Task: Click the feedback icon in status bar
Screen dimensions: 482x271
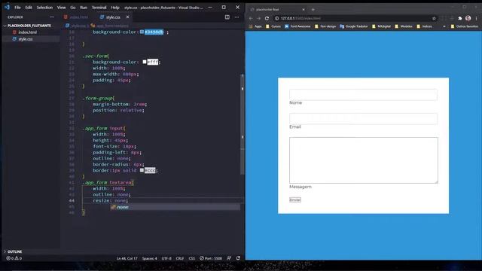Action: (229, 258)
